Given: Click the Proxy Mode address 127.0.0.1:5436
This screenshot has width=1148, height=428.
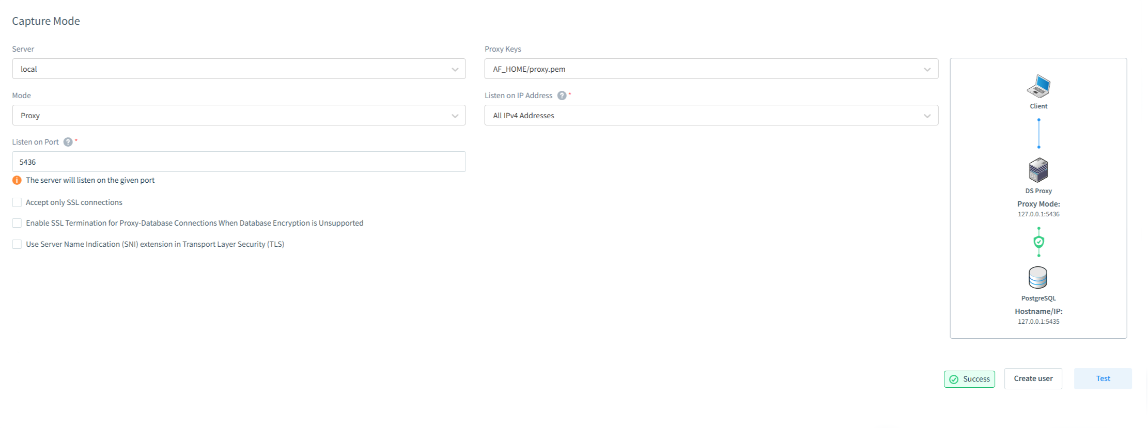Looking at the screenshot, I should tap(1038, 214).
